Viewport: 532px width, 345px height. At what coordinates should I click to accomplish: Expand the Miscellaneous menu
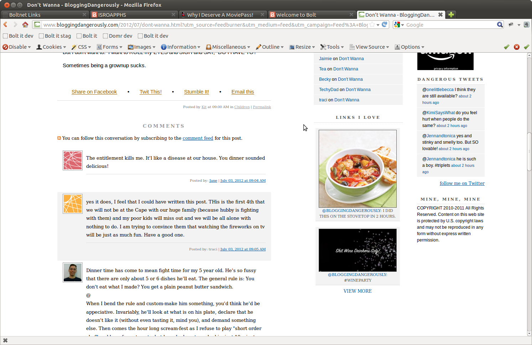pyautogui.click(x=228, y=47)
